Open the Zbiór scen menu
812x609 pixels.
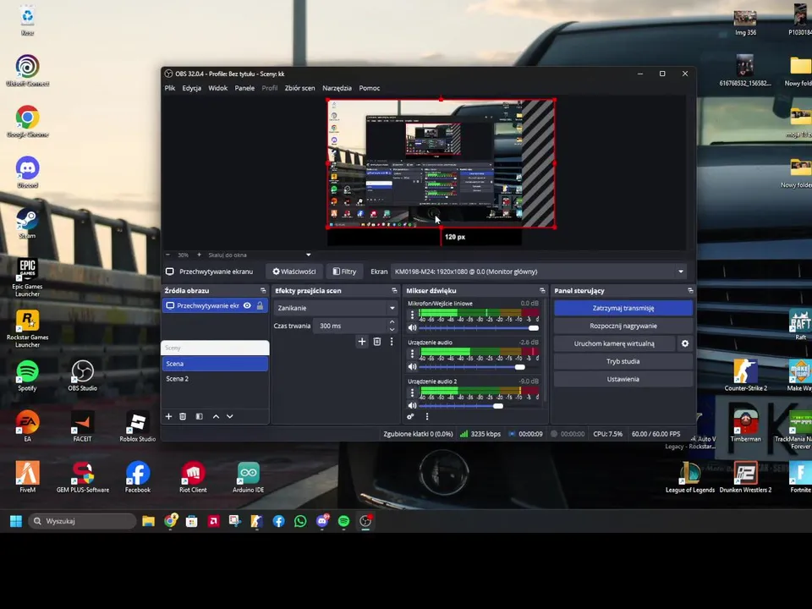click(299, 88)
